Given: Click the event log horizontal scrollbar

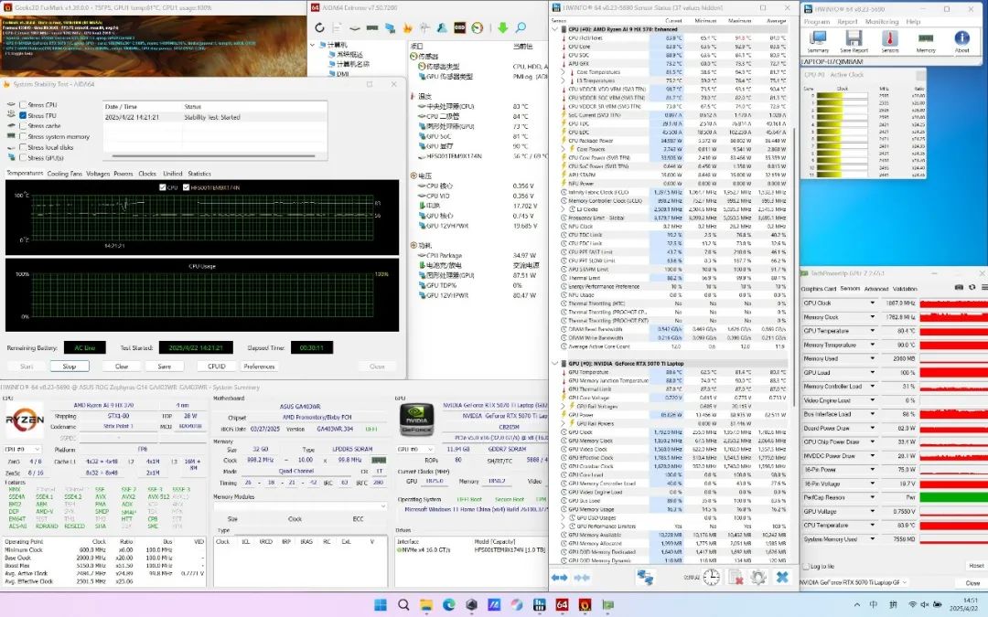Looking at the screenshot, I should (214, 155).
